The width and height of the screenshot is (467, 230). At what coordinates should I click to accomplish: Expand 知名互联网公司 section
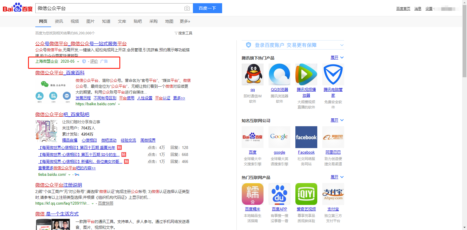[x=337, y=120]
